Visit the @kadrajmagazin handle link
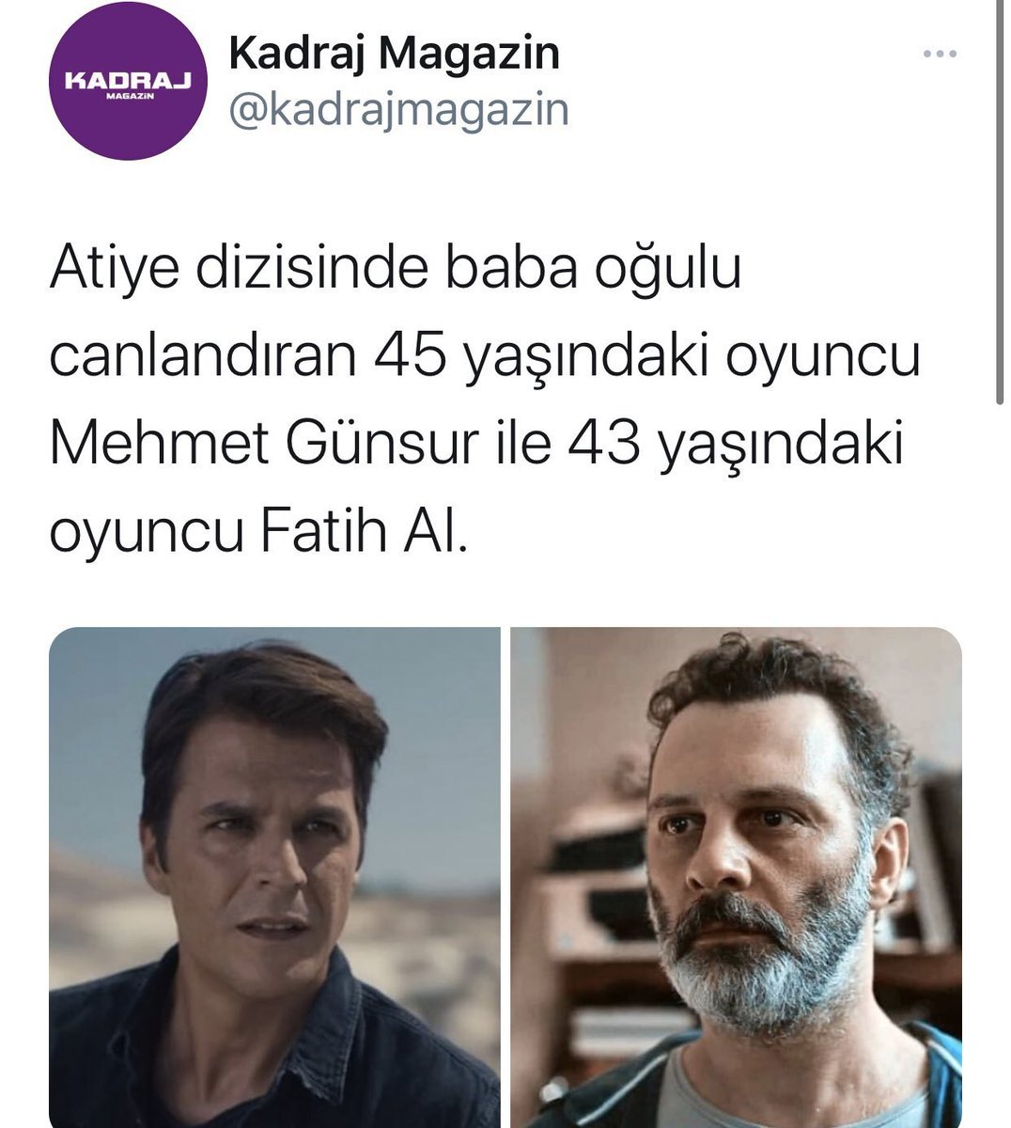 (x=398, y=110)
